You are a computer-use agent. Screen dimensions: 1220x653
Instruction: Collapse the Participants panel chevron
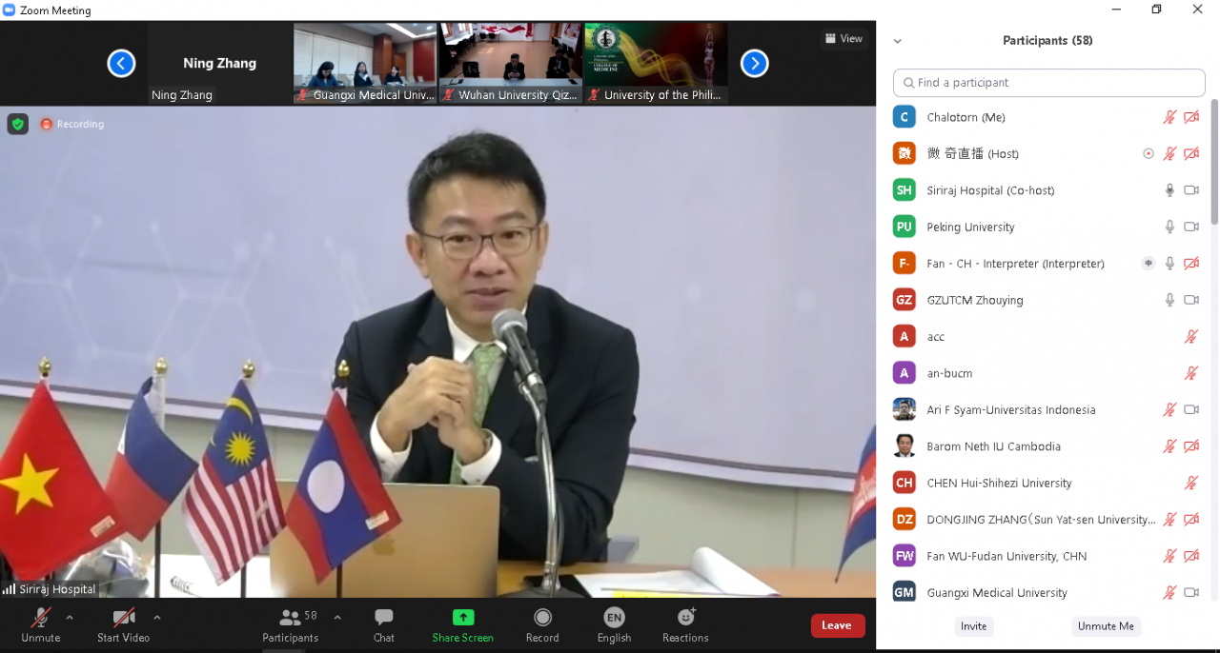(x=897, y=41)
